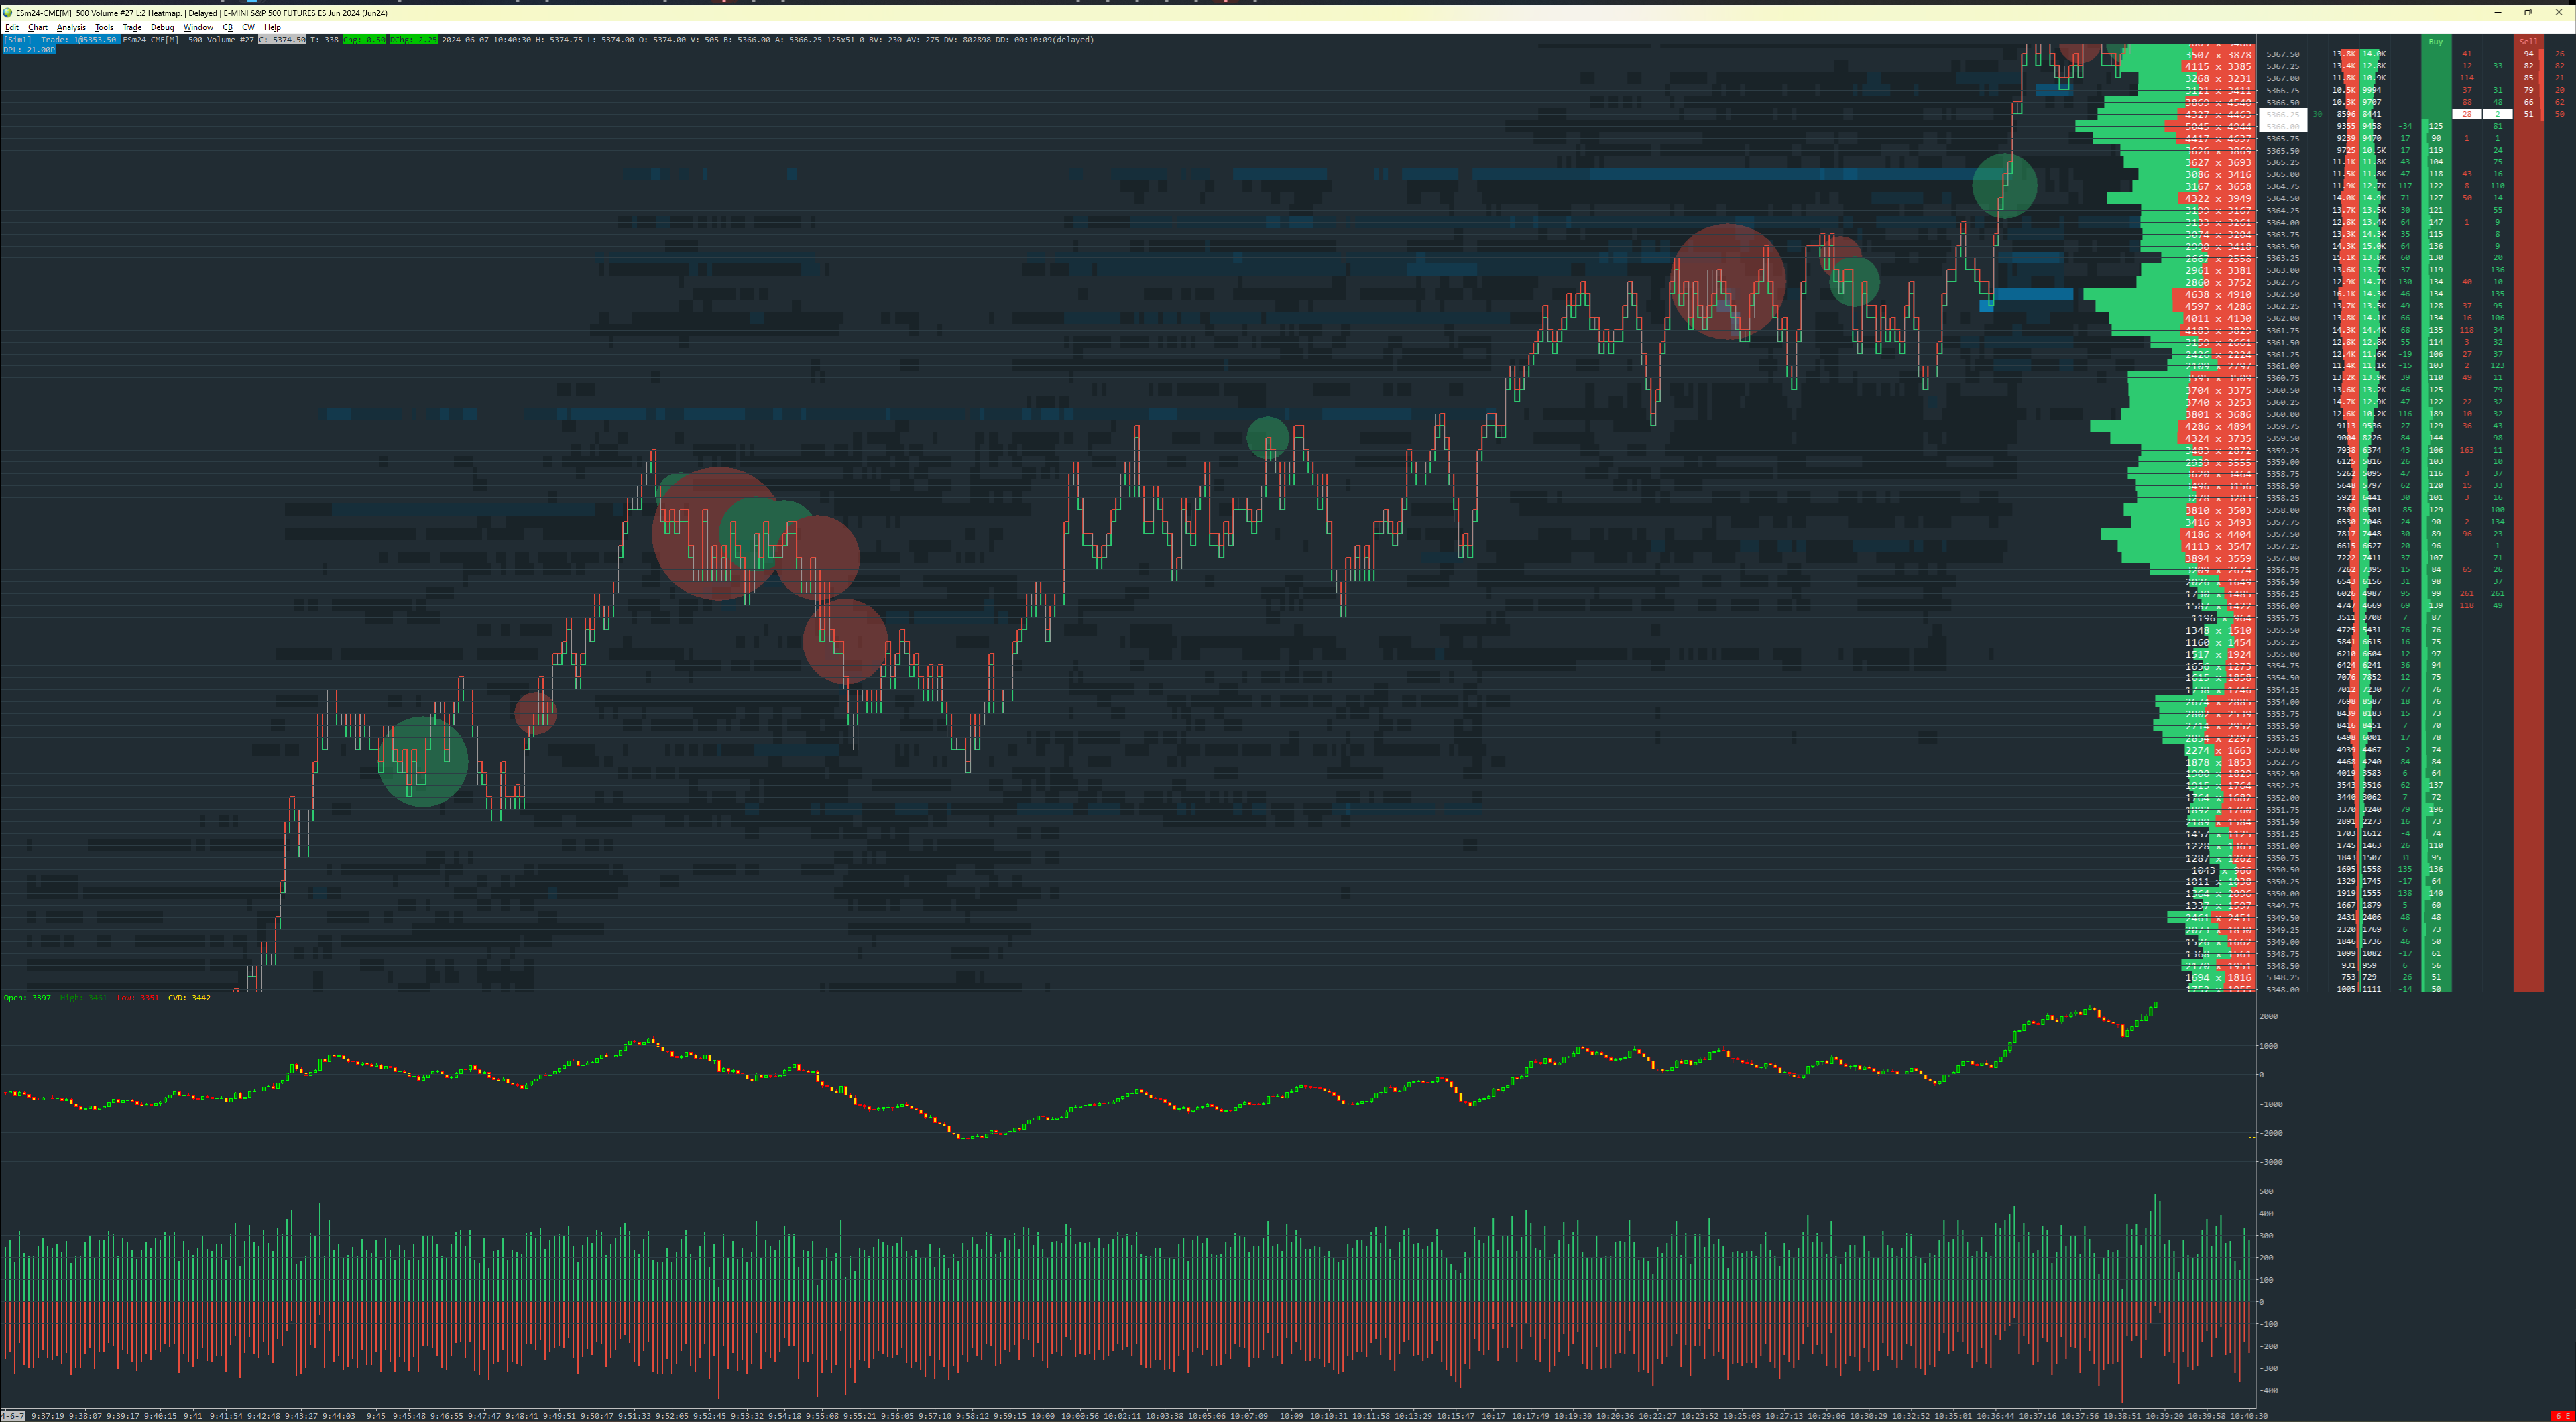
Task: Click the Sell column header in DOM
Action: 2528,42
